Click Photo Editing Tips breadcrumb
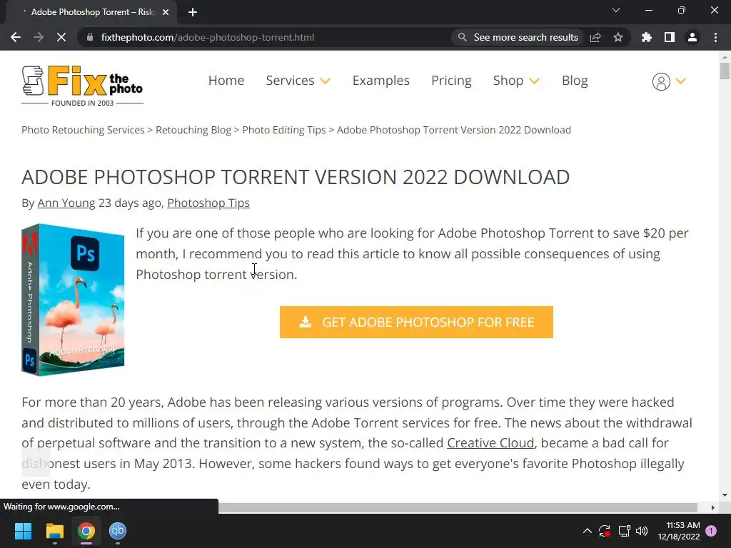The height and width of the screenshot is (548, 731). tap(284, 130)
